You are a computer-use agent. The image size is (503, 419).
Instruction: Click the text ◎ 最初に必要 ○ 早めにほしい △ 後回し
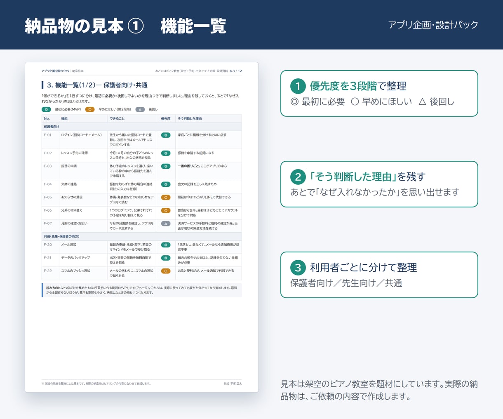[372, 102]
